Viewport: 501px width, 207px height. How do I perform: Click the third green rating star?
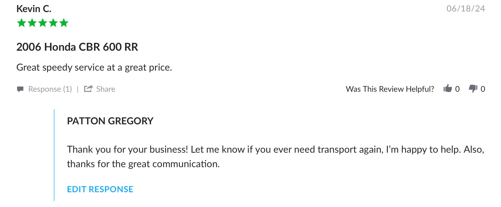pyautogui.click(x=43, y=23)
